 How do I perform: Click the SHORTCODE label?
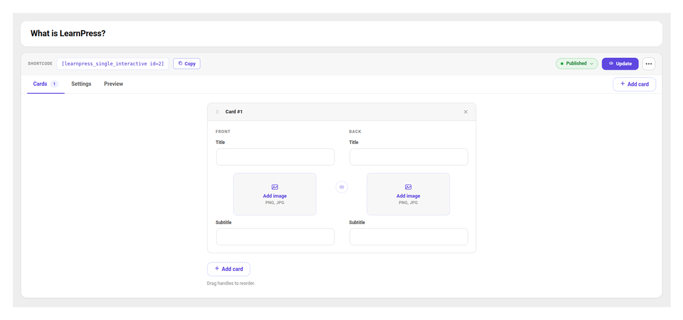[x=40, y=63]
